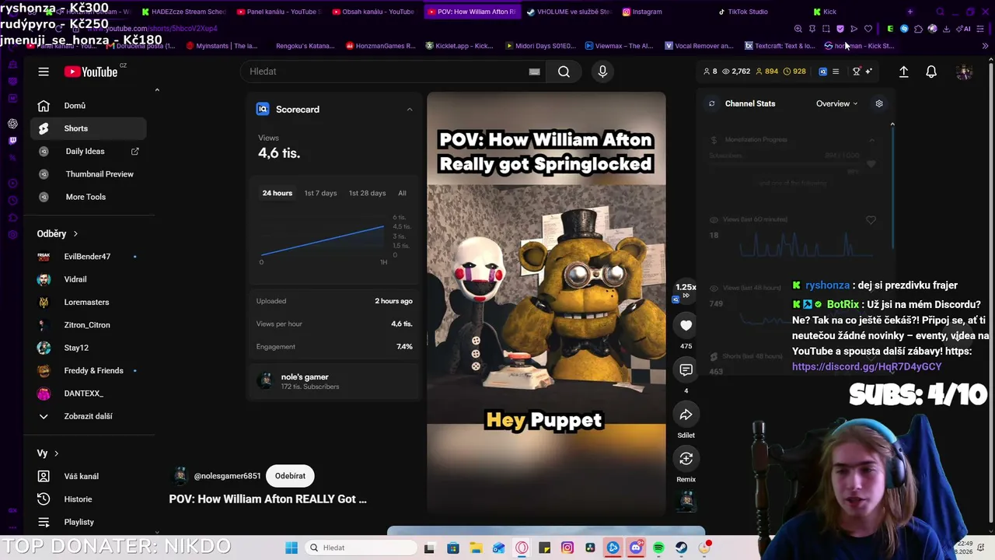Open File Explorer from the taskbar
Viewport: 995px width, 560px height.
click(x=476, y=548)
